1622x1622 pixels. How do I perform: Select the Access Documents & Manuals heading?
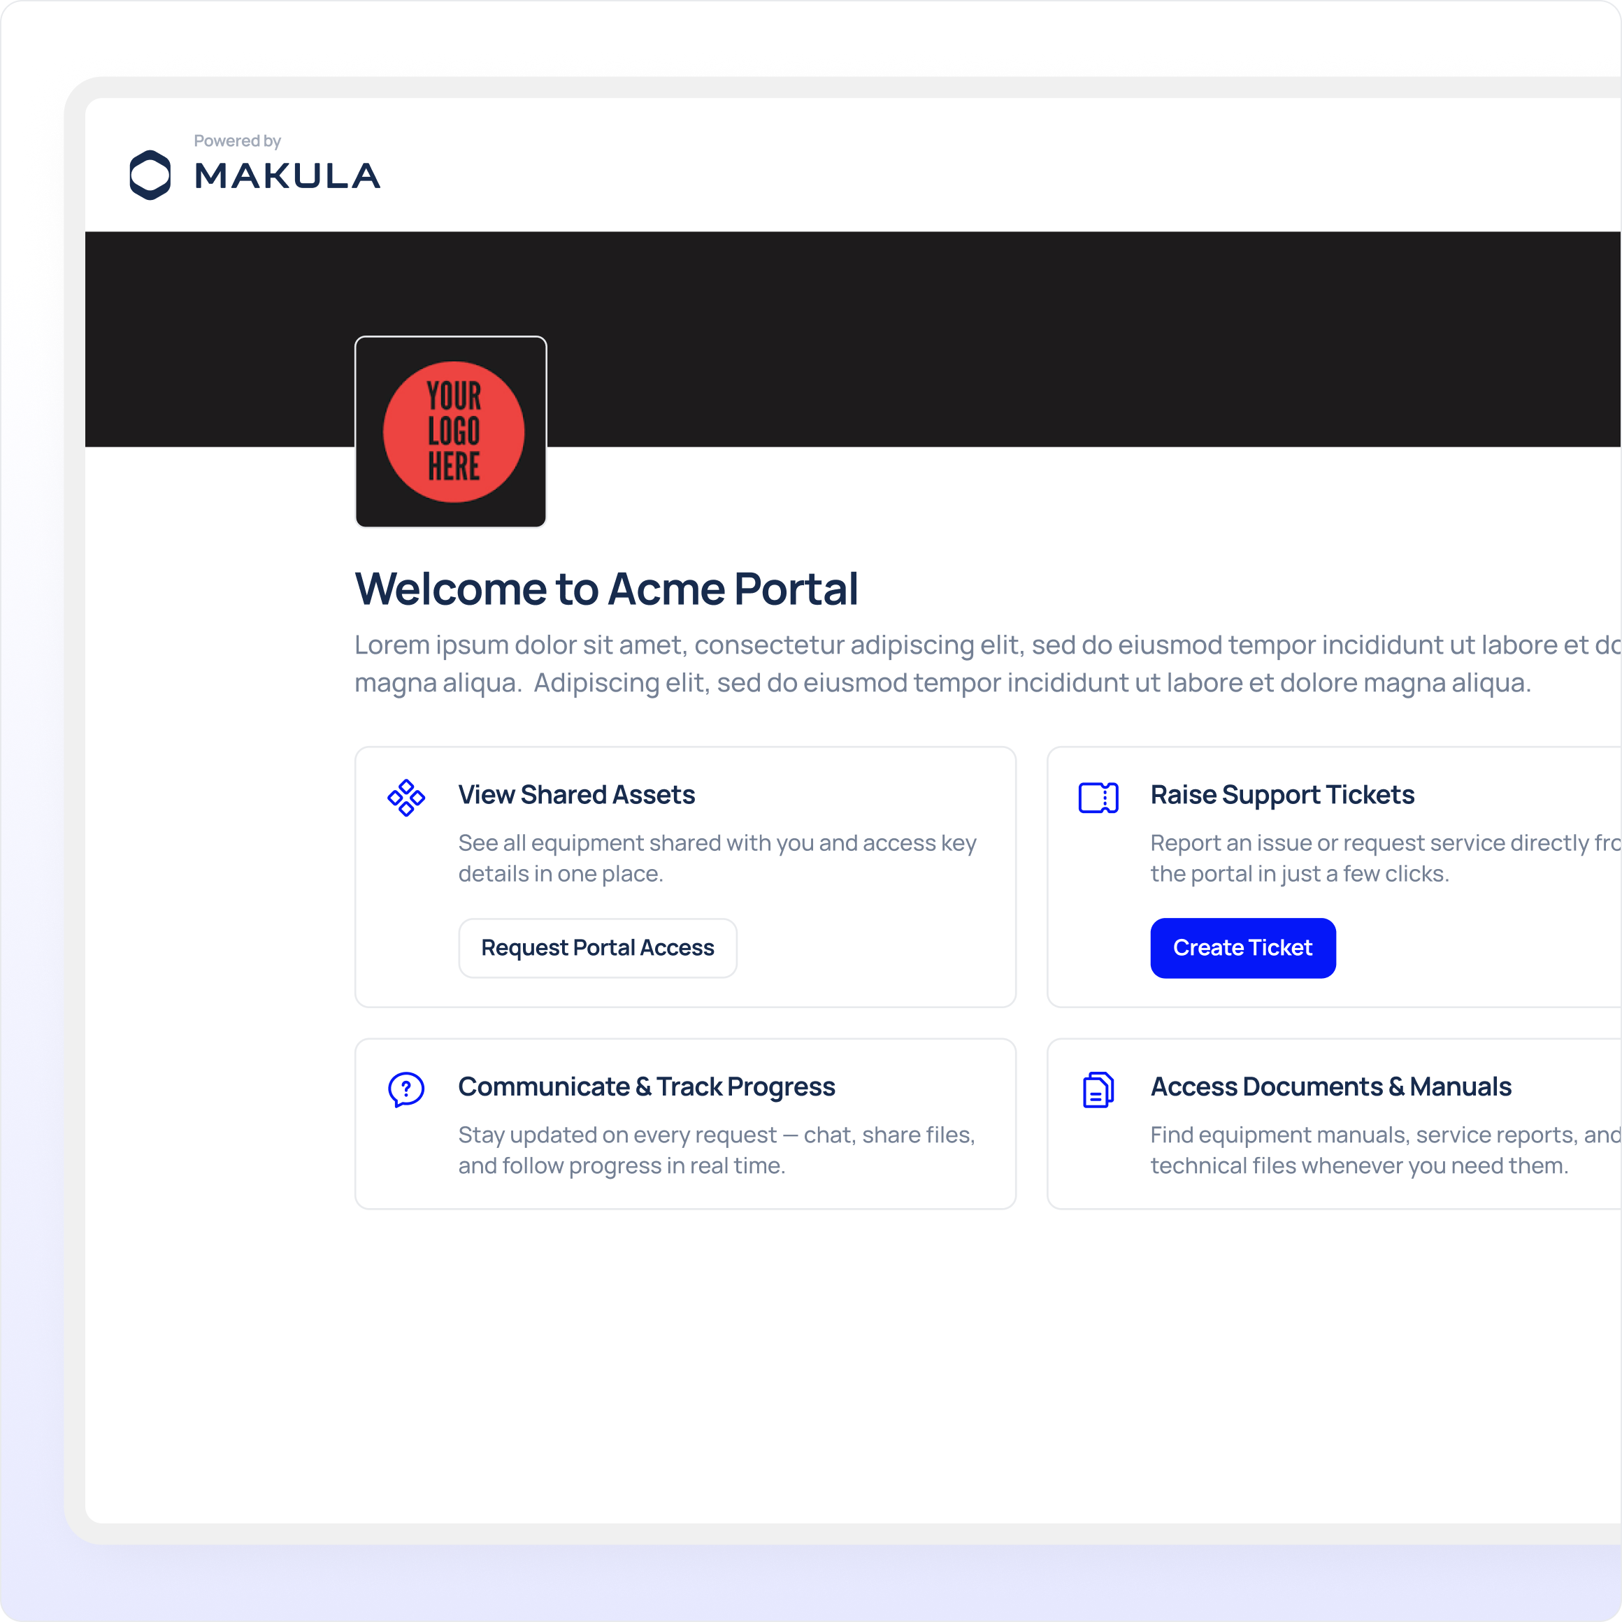(1330, 1087)
